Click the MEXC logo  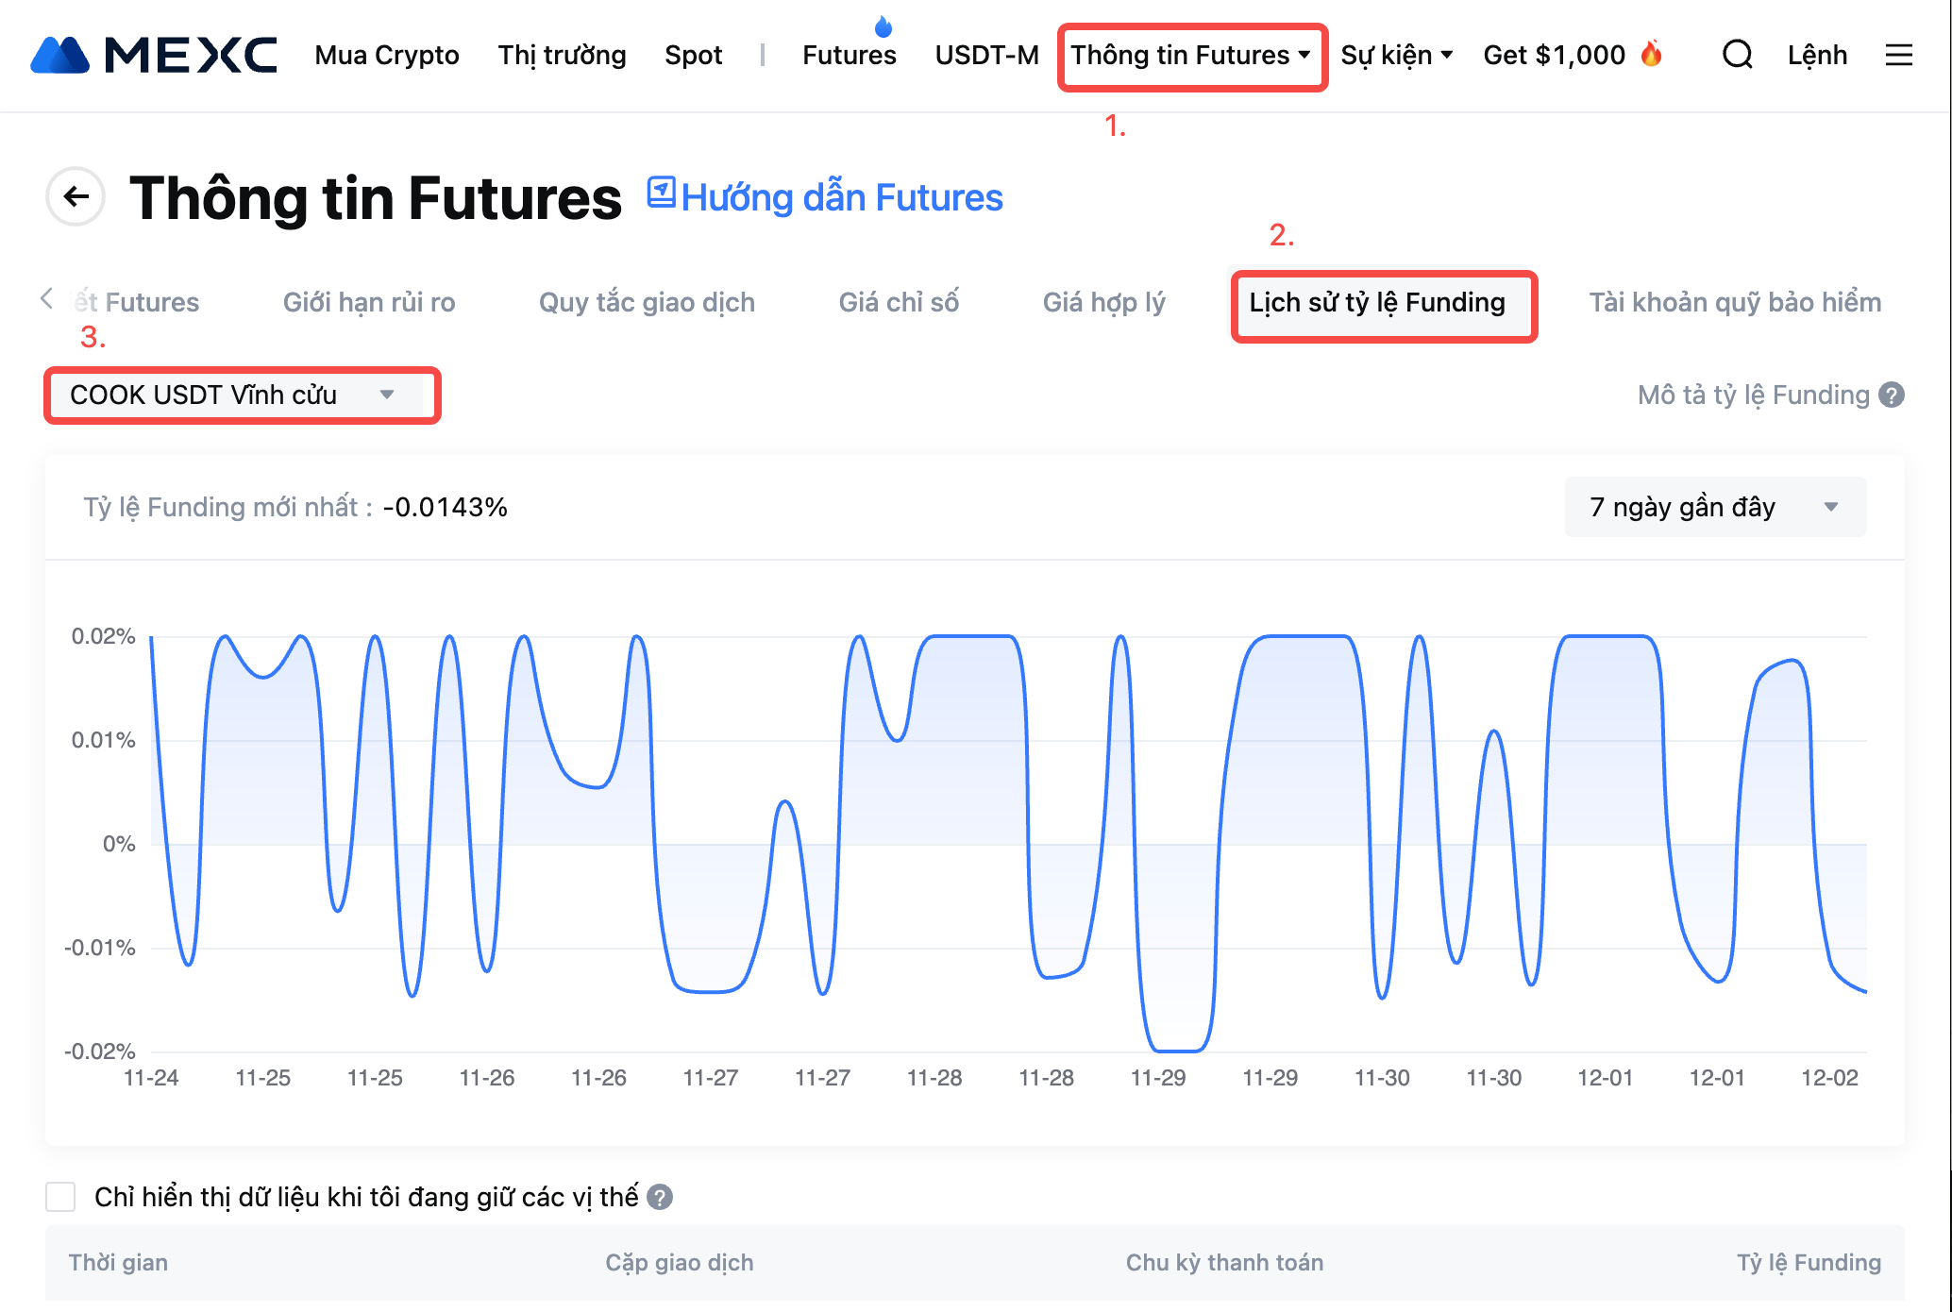click(x=154, y=56)
